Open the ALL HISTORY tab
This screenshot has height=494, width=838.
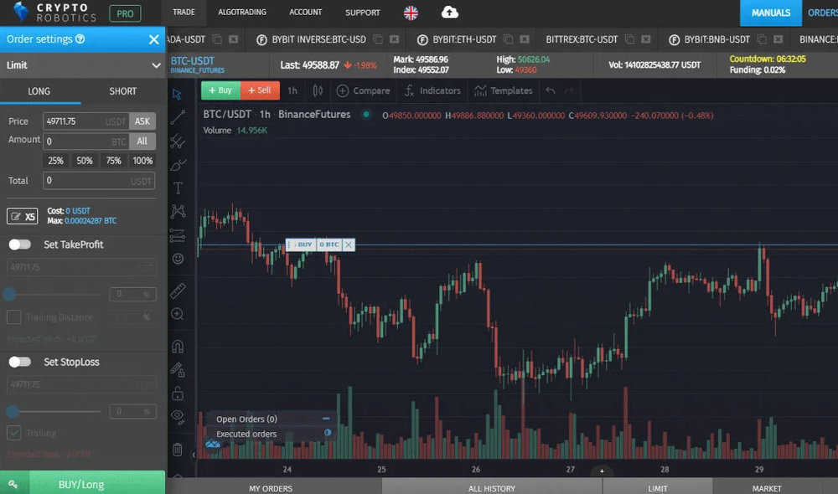(492, 488)
